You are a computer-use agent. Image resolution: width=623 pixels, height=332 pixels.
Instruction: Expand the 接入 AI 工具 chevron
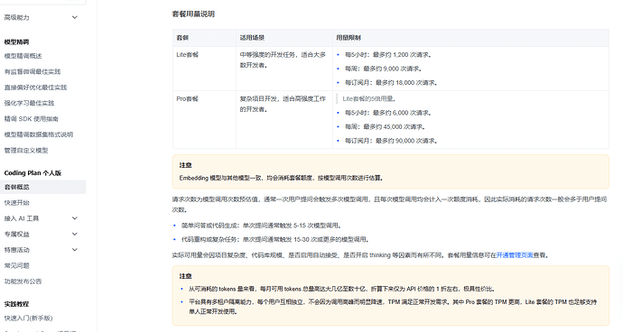(x=74, y=218)
